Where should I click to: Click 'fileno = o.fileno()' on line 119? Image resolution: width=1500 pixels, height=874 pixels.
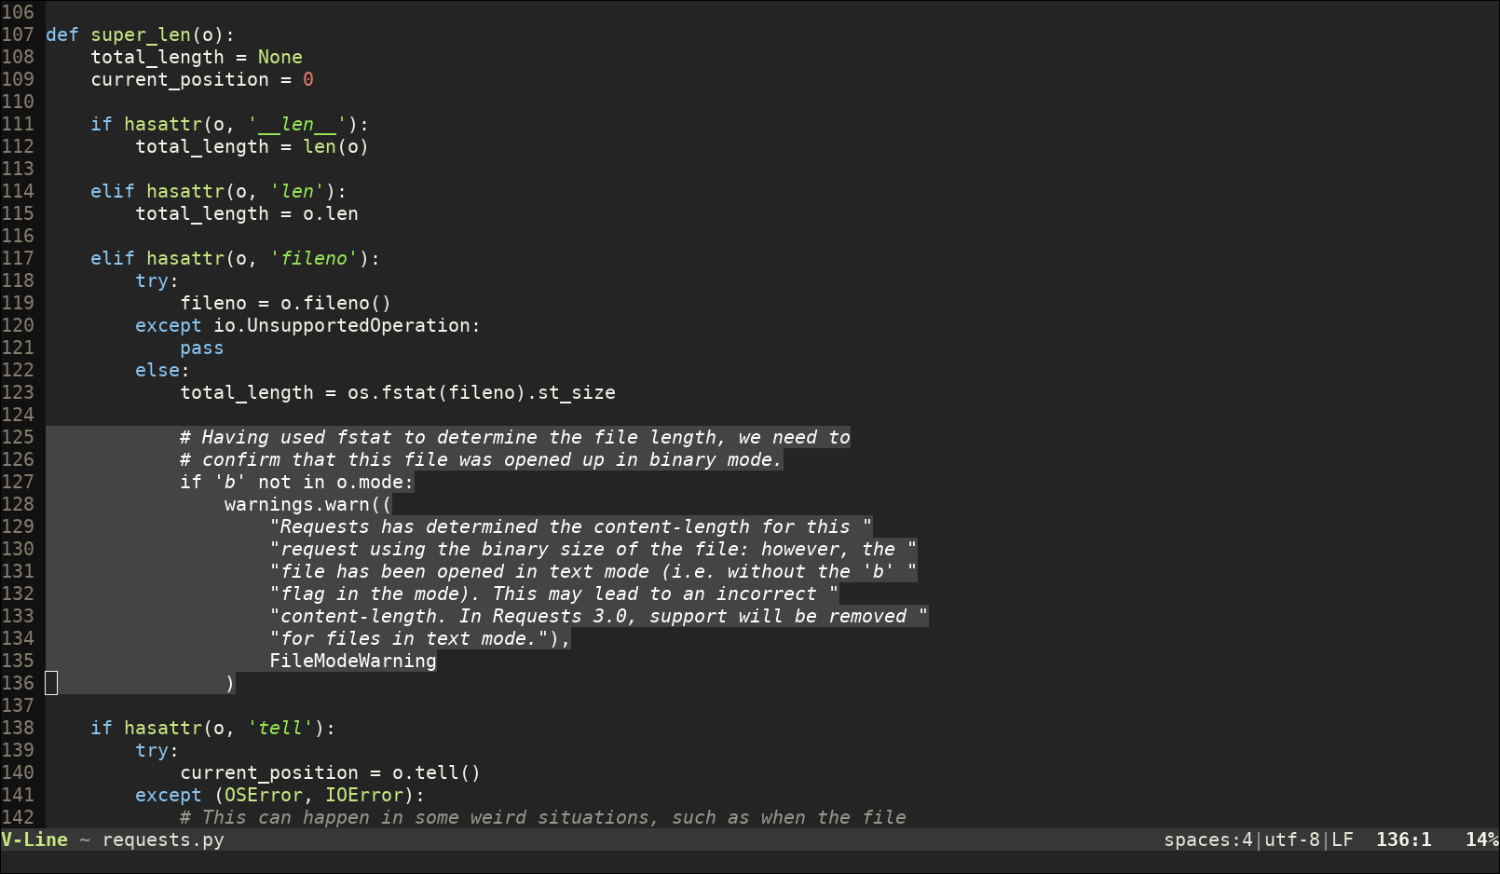coord(286,303)
